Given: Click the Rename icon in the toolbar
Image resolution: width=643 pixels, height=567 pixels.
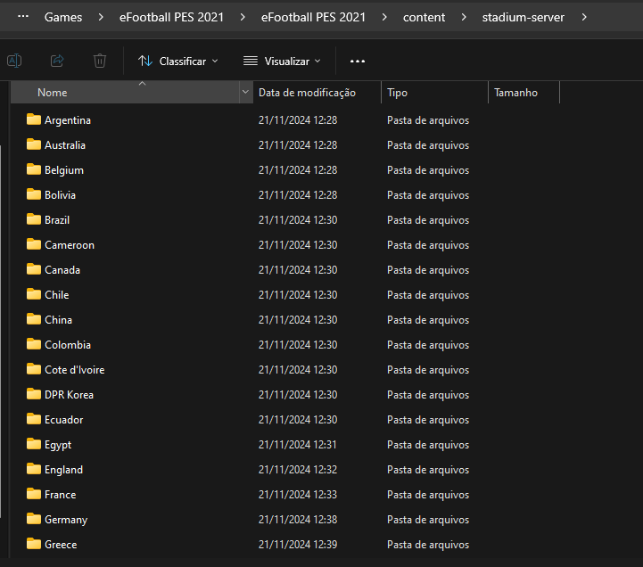Looking at the screenshot, I should click(14, 61).
